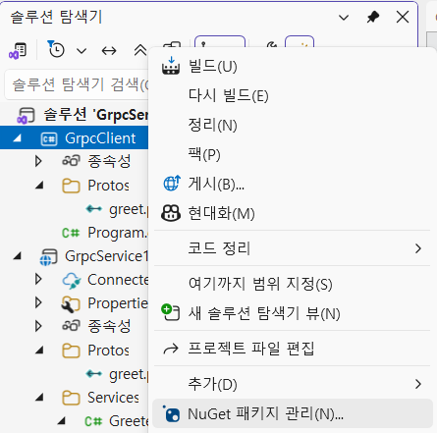Collapse the GrpcService1 project node arrow

coord(18,256)
